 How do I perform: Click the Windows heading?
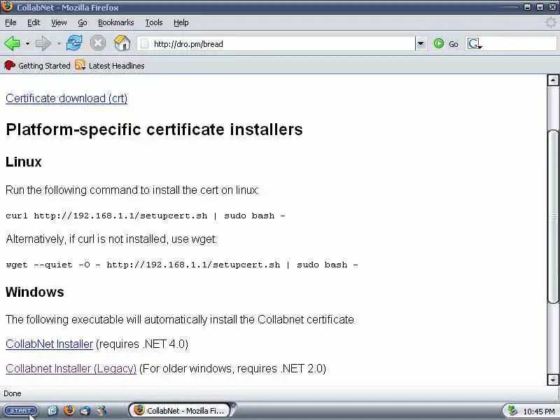pyautogui.click(x=34, y=292)
